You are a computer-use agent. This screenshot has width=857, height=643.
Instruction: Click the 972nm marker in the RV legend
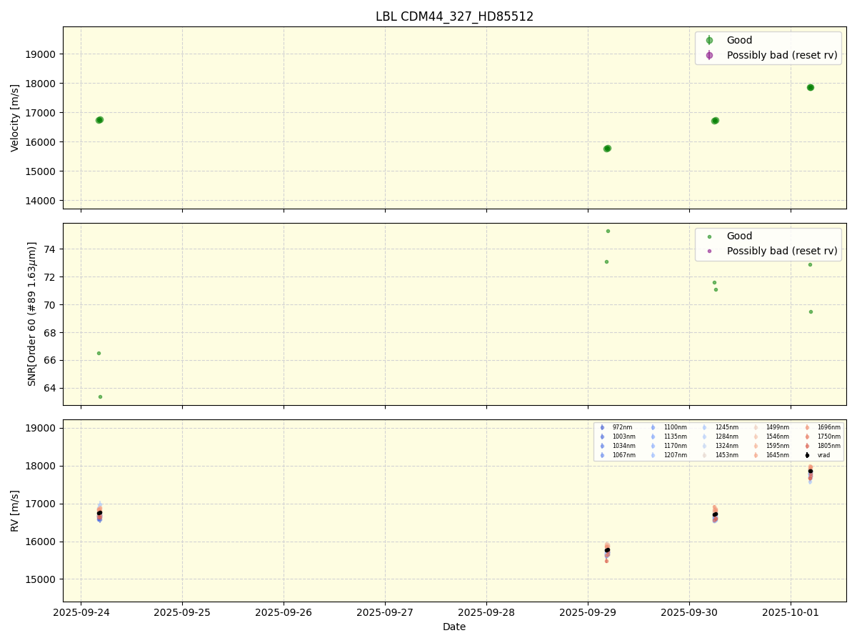click(x=602, y=427)
